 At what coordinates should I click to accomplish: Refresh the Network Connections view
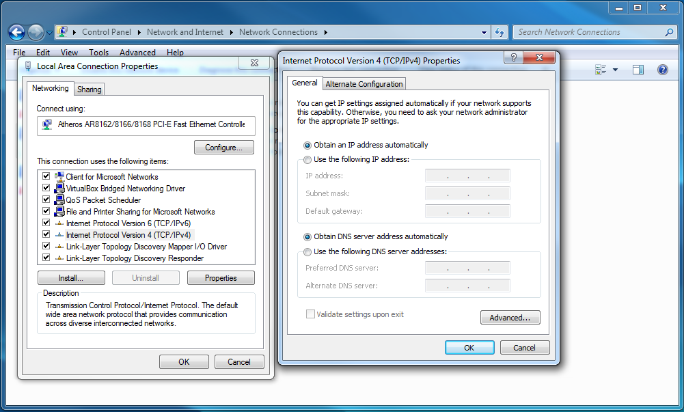point(500,32)
